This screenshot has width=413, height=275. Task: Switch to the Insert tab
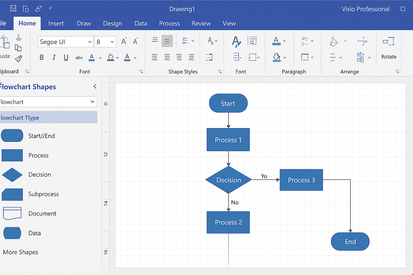tap(56, 23)
